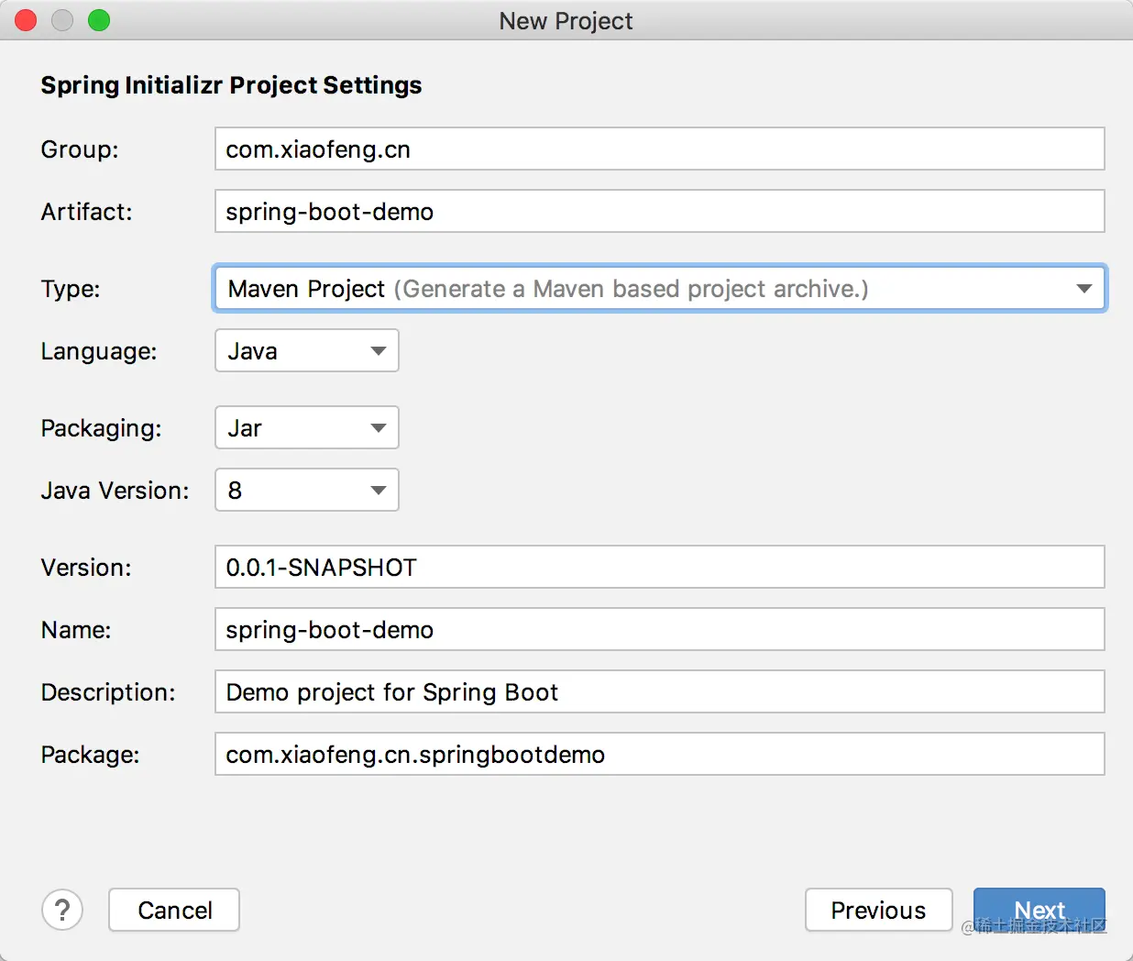Click the Name input field

[x=659, y=630]
